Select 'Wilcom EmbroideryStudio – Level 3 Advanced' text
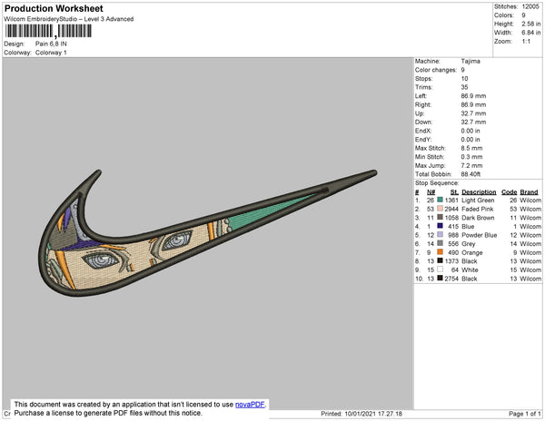Viewport: 545px width, 421px height. (x=69, y=19)
